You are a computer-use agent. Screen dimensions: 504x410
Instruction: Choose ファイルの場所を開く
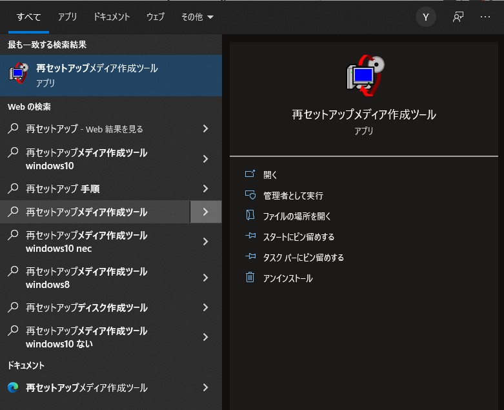pos(297,216)
